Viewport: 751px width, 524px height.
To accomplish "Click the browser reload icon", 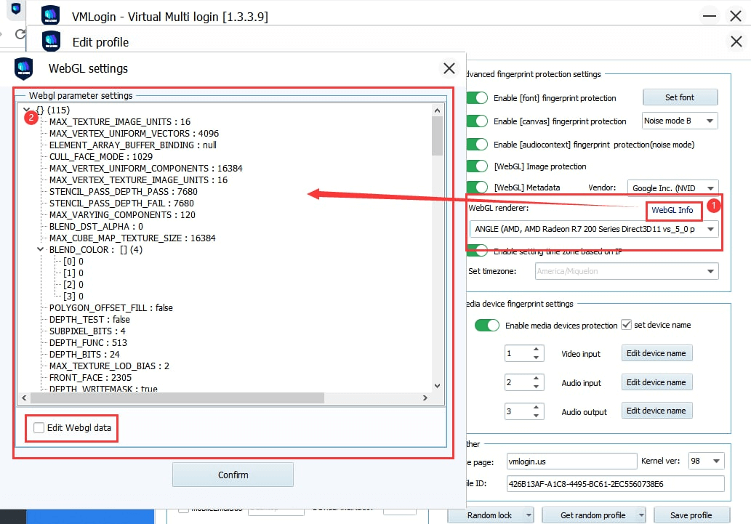I will pyautogui.click(x=20, y=35).
